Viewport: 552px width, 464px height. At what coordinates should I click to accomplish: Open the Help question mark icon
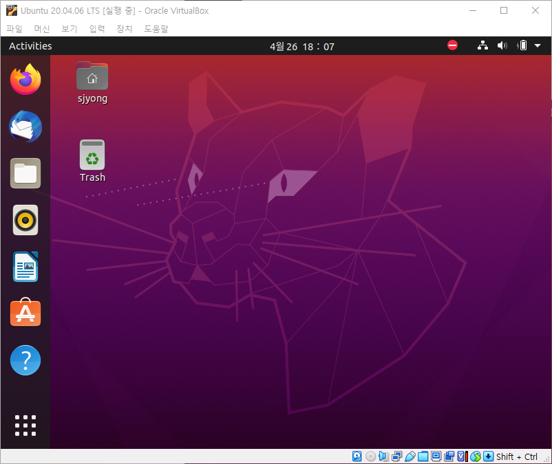25,360
